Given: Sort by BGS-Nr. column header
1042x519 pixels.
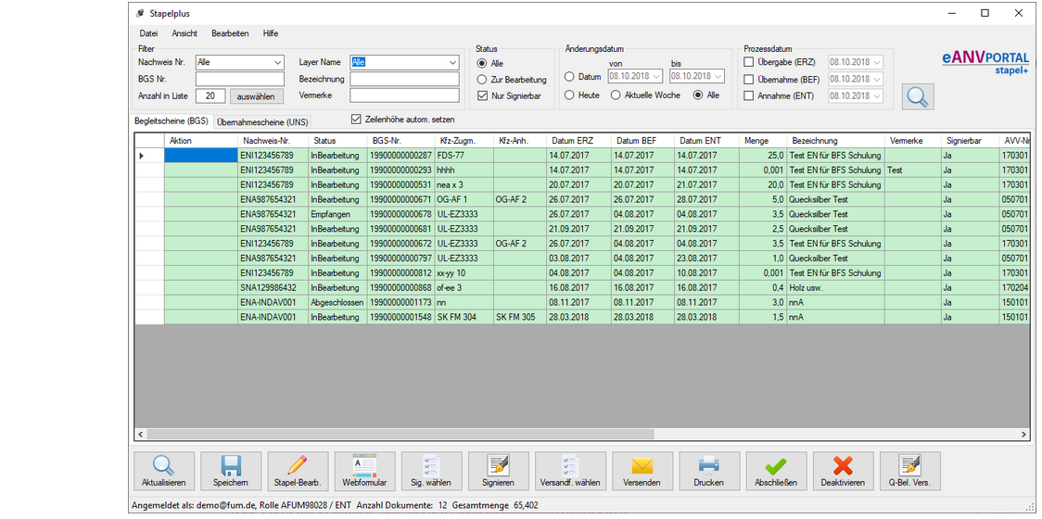Looking at the screenshot, I should click(400, 141).
